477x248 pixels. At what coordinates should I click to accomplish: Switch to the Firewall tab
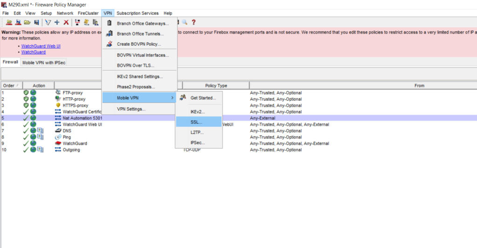click(x=10, y=62)
